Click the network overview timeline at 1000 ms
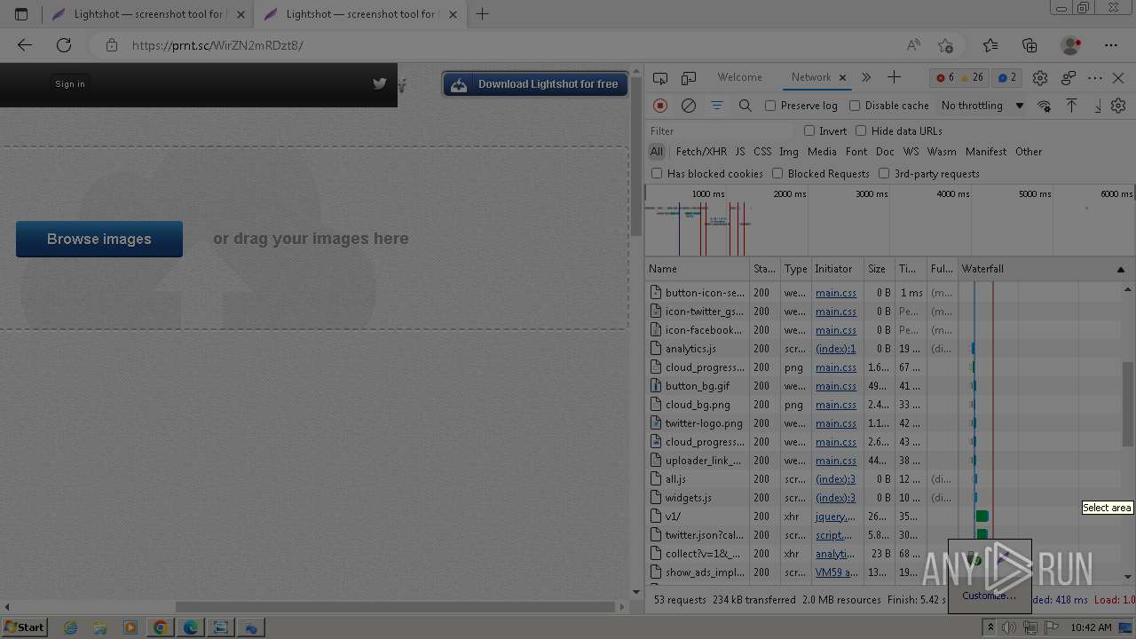Screen dimensions: 1136x639 [708, 193]
